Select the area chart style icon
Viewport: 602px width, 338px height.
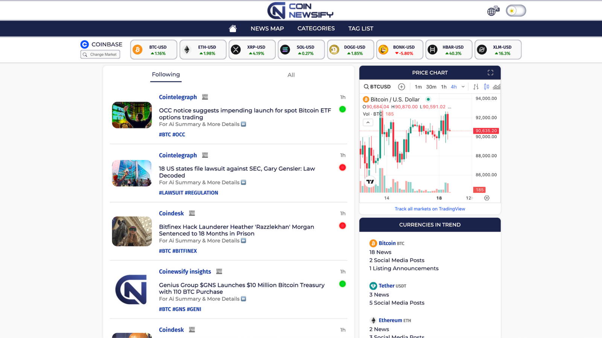coord(497,87)
